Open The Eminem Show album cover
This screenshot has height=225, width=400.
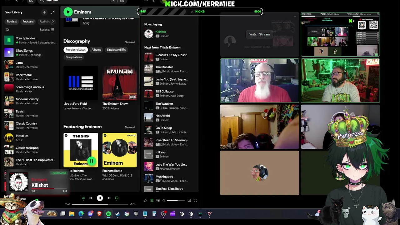[x=119, y=83]
